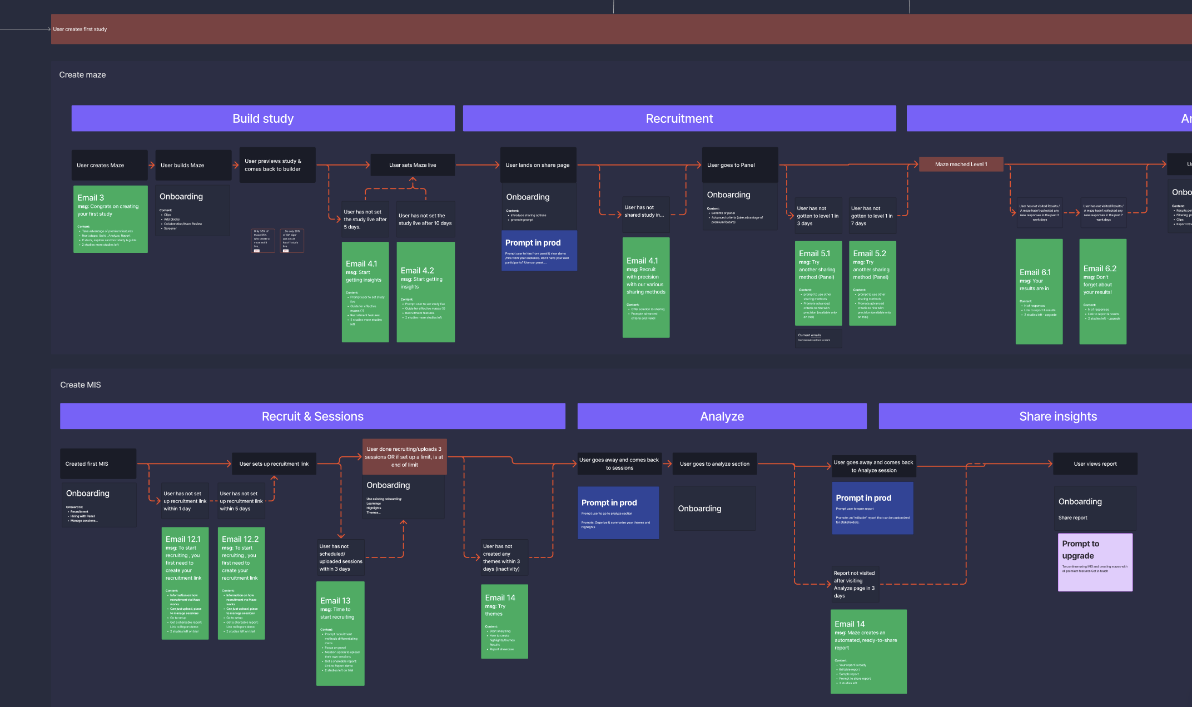This screenshot has height=707, width=1192.
Task: Open the green 'Email 12.2' card
Action: coord(241,584)
